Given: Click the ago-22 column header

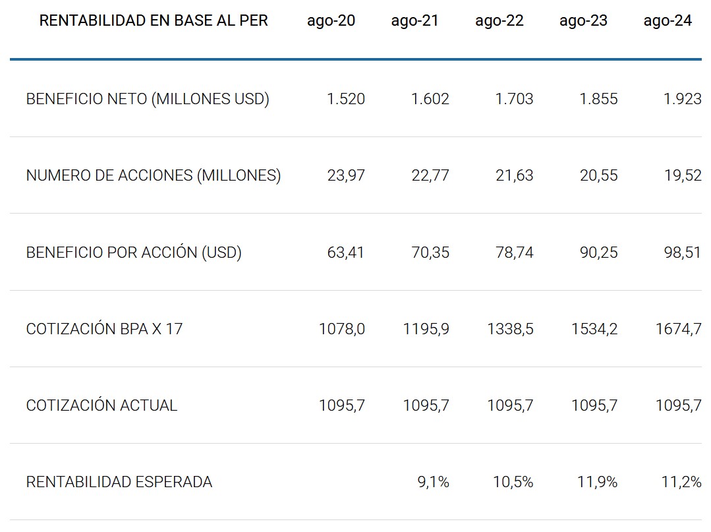Looking at the screenshot, I should coord(499,21).
